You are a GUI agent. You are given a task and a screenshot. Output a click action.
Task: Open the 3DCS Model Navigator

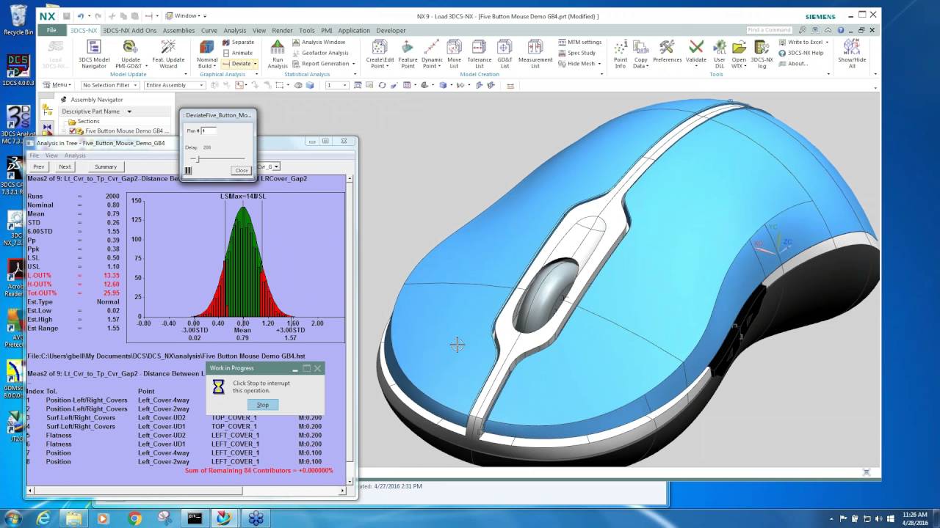pos(94,53)
